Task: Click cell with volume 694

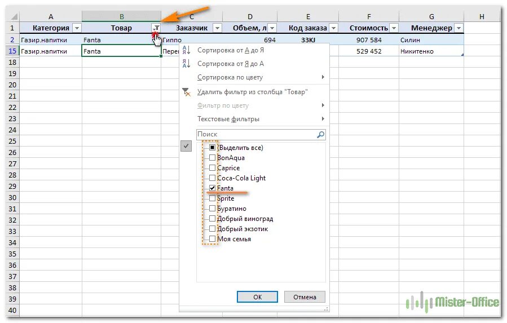Action: coord(250,40)
